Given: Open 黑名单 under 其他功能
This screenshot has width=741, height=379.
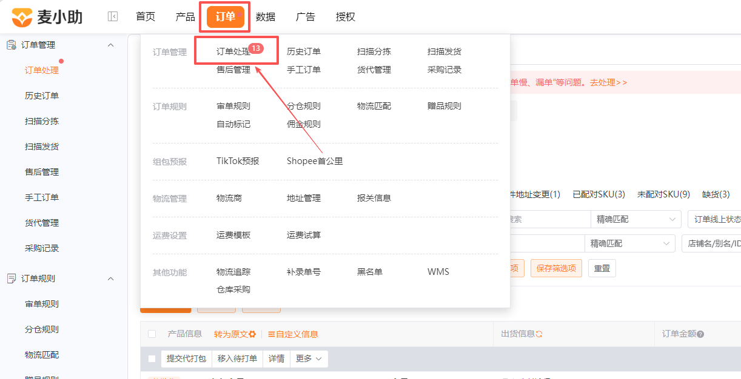Looking at the screenshot, I should click(370, 272).
